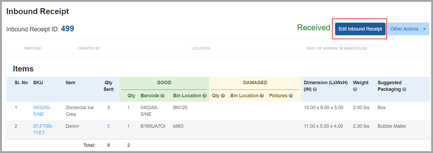Click the Edit Inbound Receipt button
Image resolution: width=433 pixels, height=153 pixels.
pyautogui.click(x=360, y=29)
